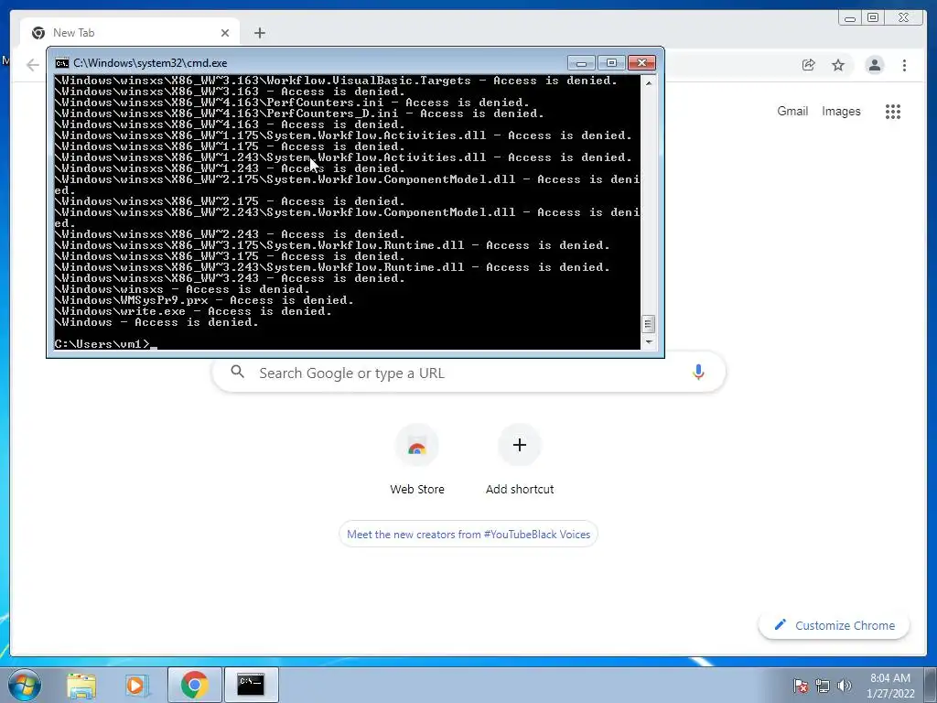Switch to Chrome via the taskbar icon
This screenshot has height=703, width=937.
point(194,685)
